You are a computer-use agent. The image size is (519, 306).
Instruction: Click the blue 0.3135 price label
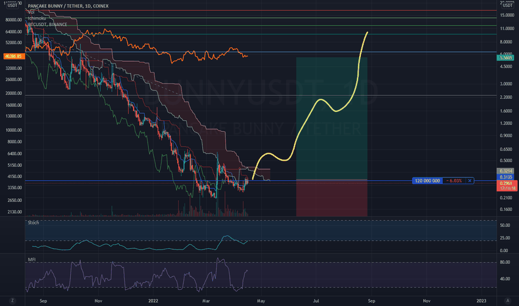(x=506, y=177)
